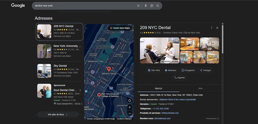
Task: Click phone number +1 212-355-2290
Action: [160, 109]
